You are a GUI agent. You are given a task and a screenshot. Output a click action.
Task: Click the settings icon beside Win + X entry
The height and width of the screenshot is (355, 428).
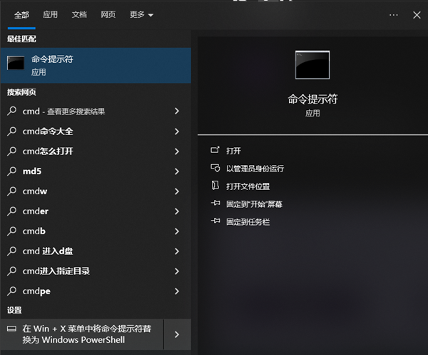point(11,329)
